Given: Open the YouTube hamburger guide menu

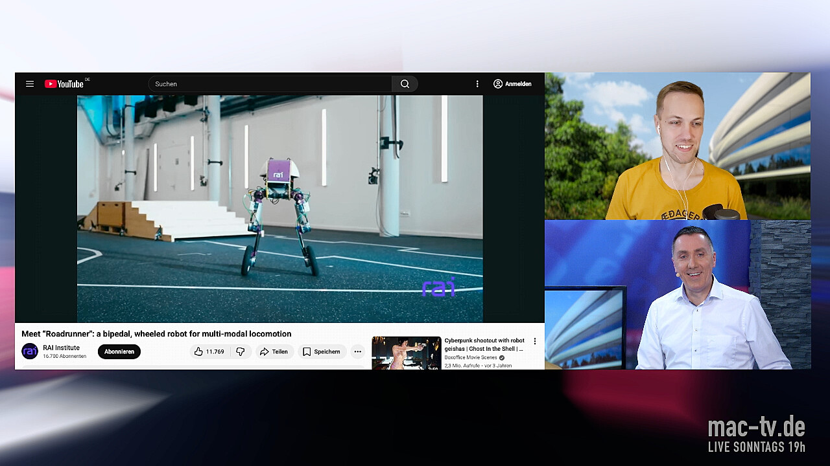Looking at the screenshot, I should pos(30,84).
